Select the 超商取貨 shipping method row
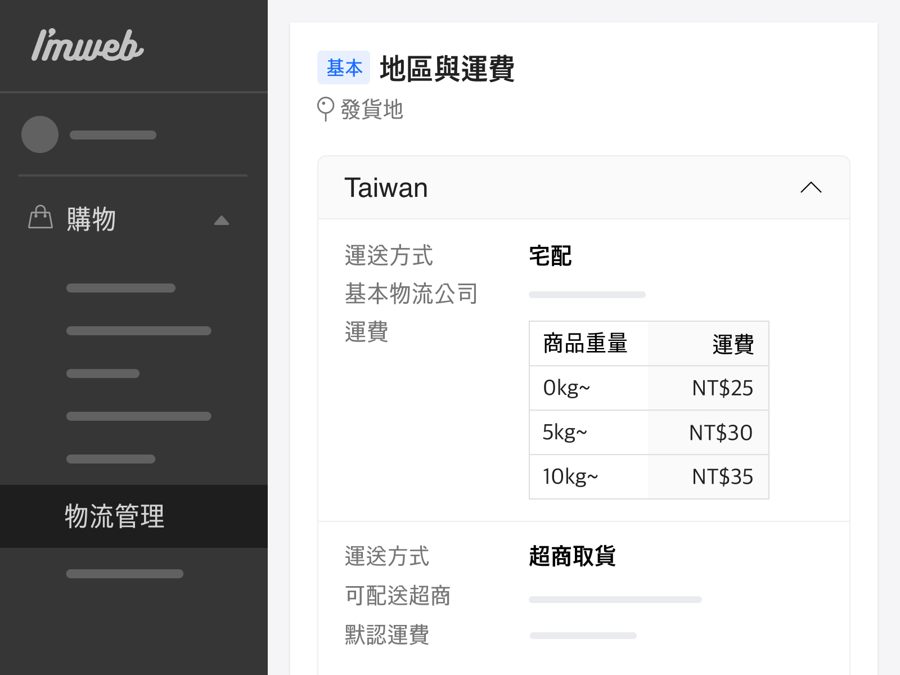Screen dimensions: 900x675 [x=573, y=557]
